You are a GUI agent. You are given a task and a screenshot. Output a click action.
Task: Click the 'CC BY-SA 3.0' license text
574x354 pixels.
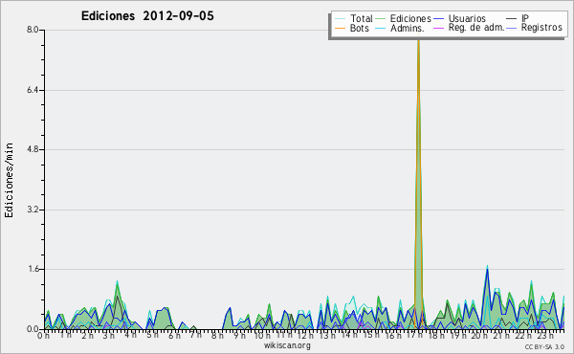pyautogui.click(x=544, y=346)
